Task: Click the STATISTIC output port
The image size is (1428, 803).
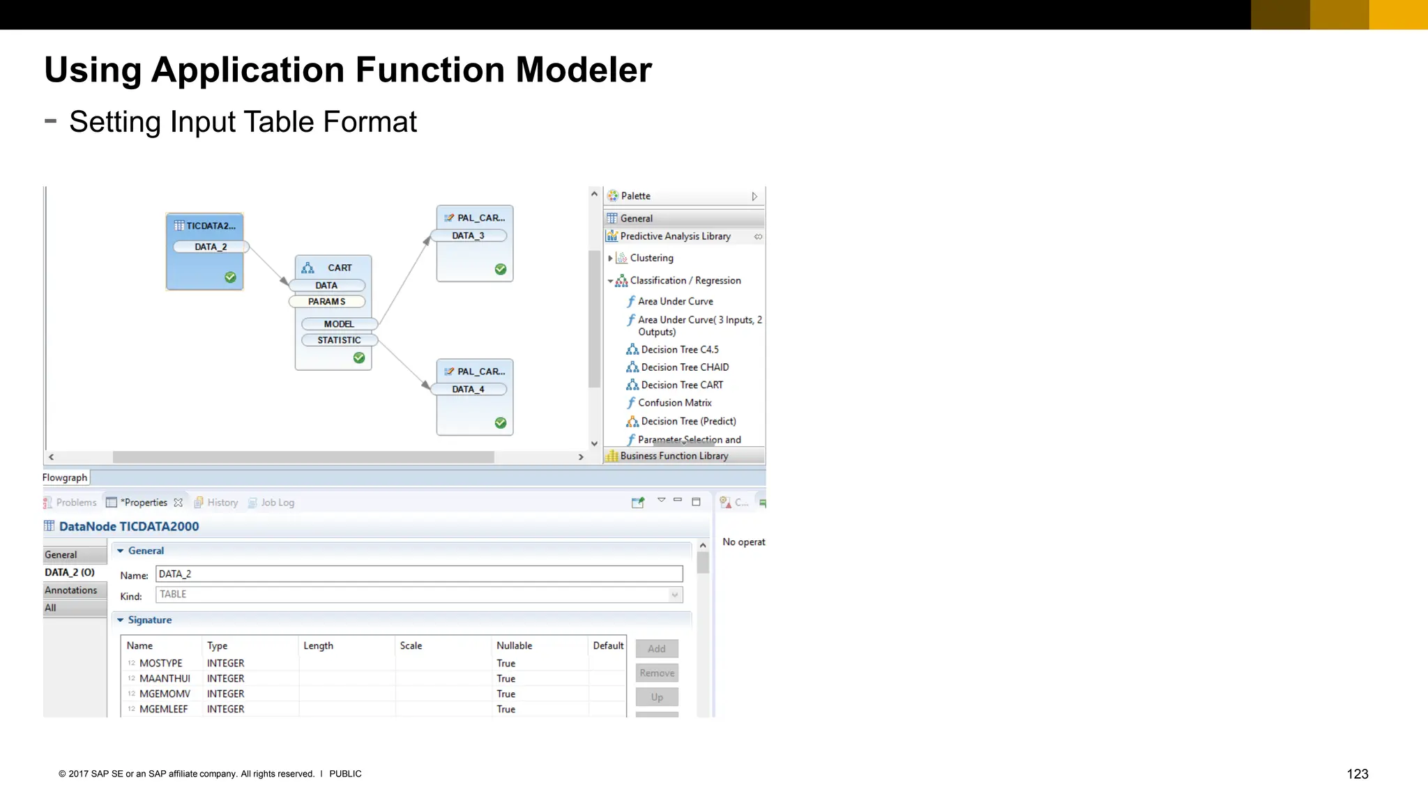Action: coord(339,340)
